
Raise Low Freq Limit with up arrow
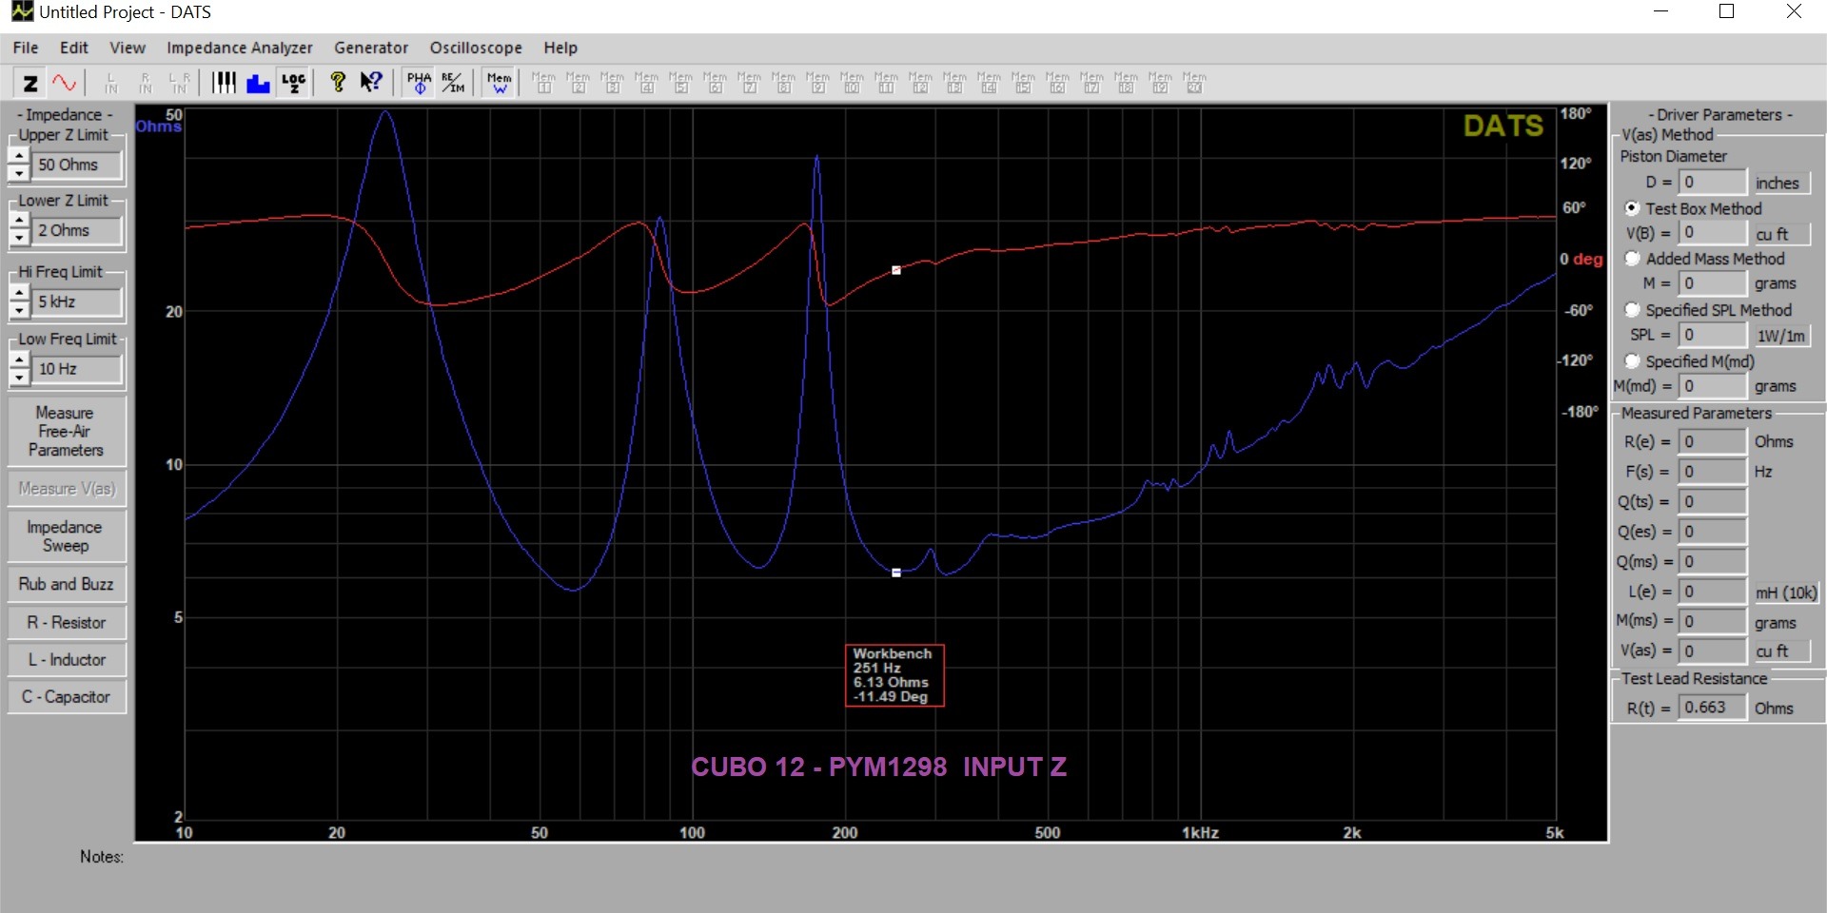coord(18,360)
